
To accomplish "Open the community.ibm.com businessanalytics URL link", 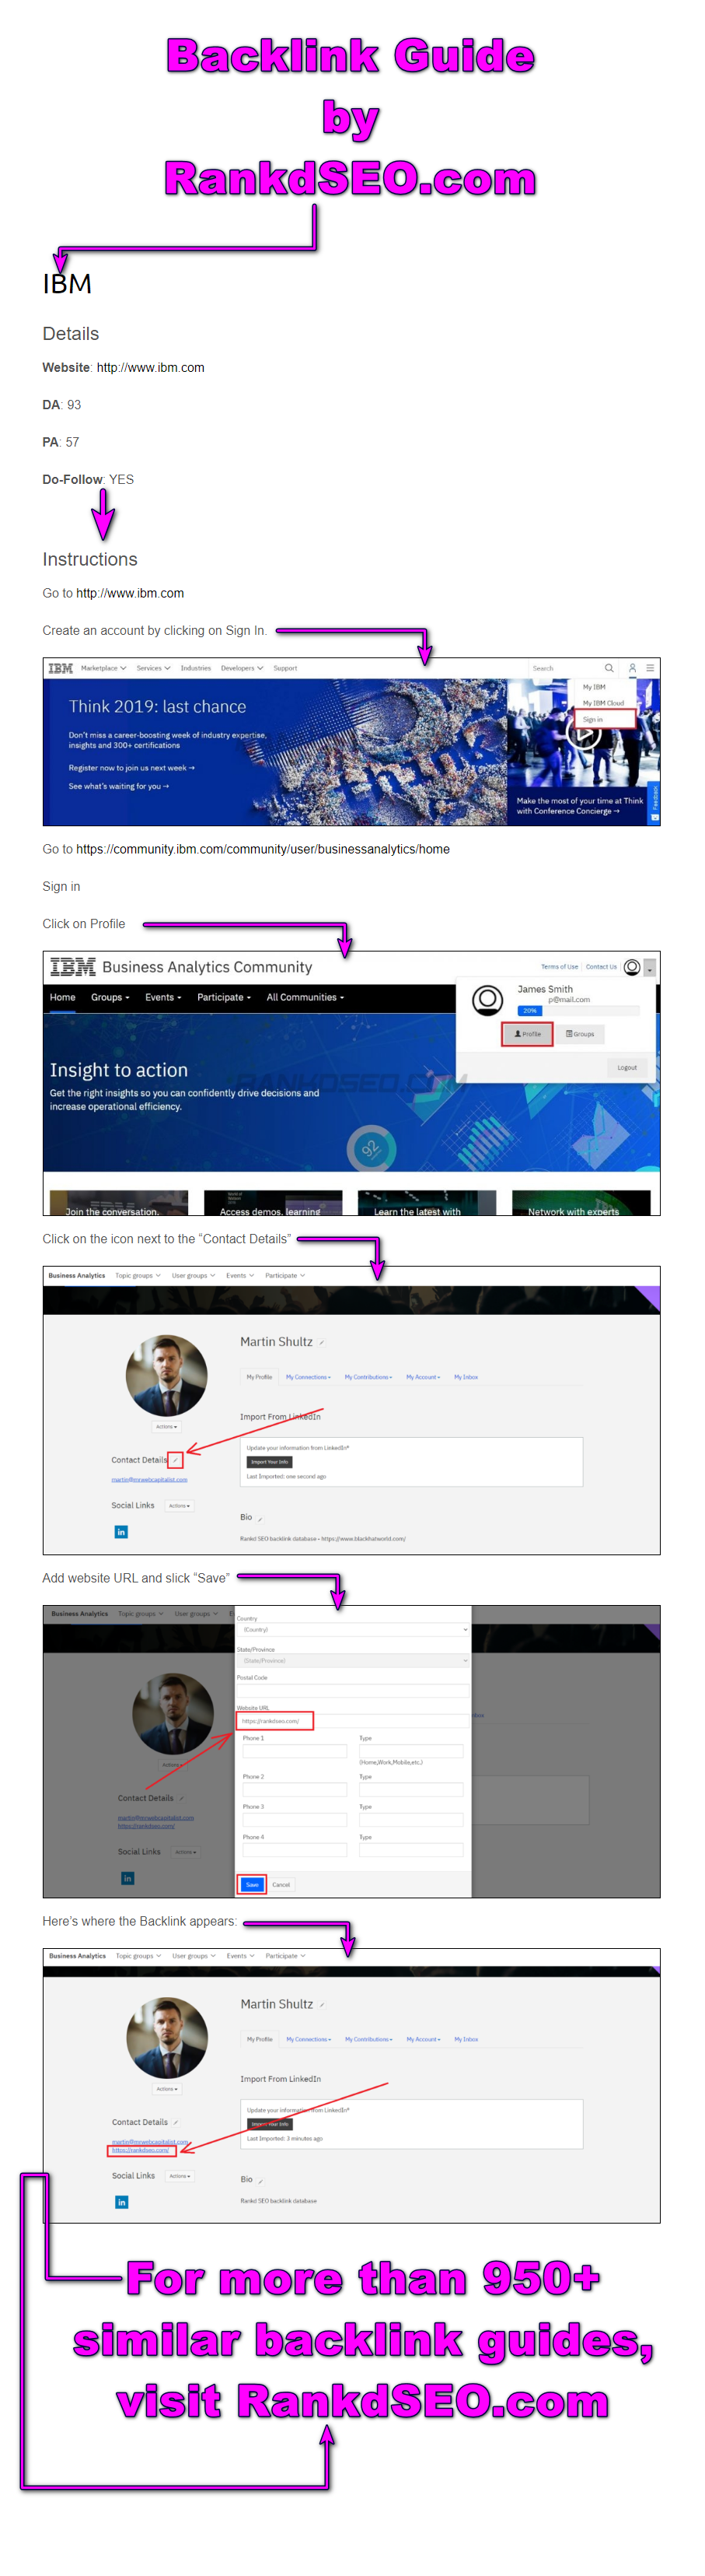I will coord(263,849).
